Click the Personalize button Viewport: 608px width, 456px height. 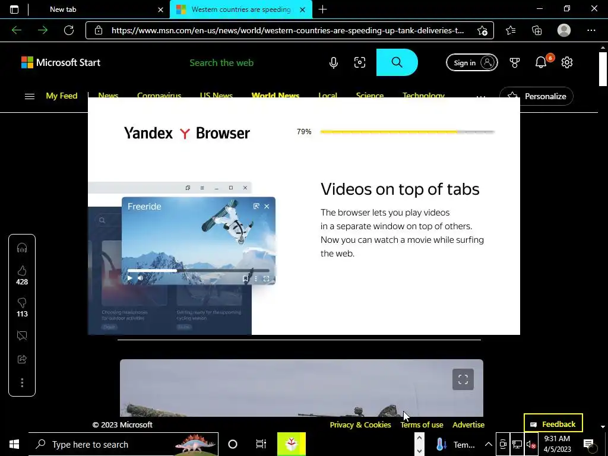coord(536,96)
